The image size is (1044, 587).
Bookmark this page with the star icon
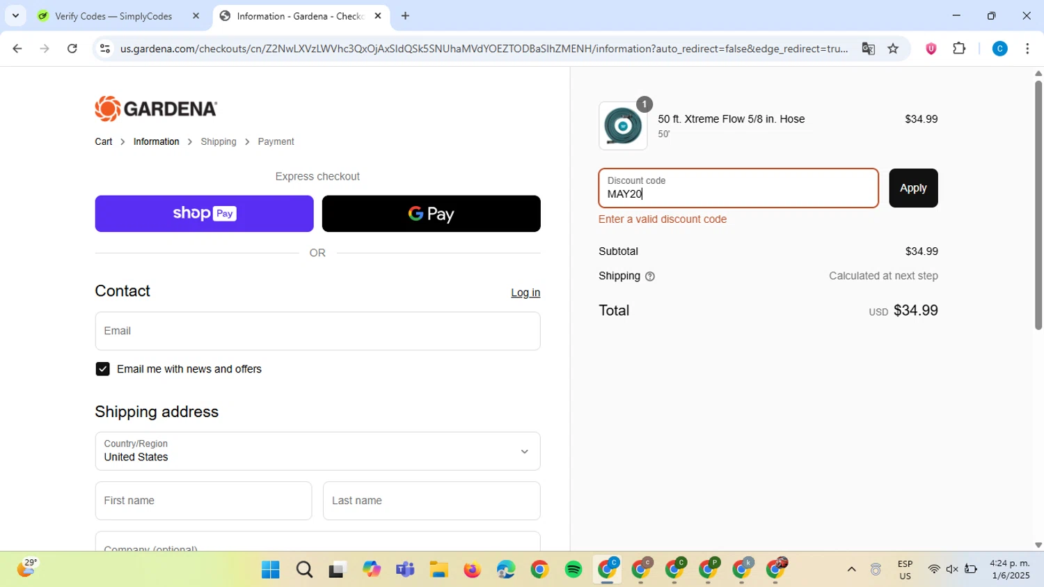894,49
